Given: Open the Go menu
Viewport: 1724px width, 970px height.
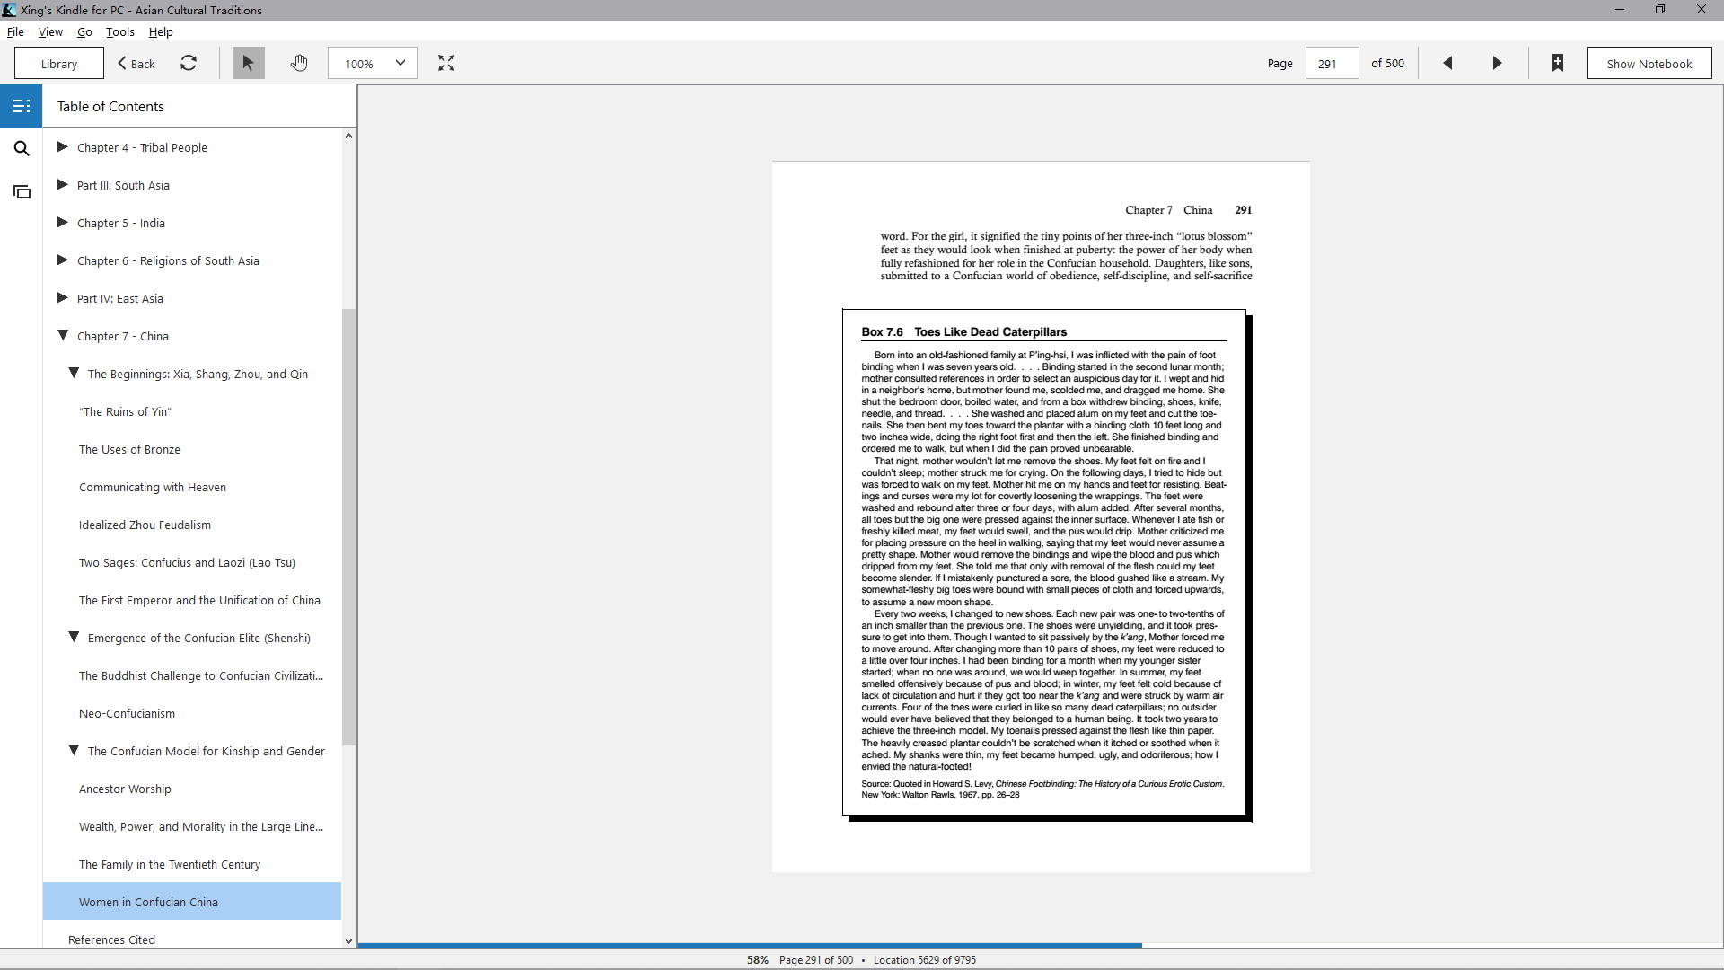Looking at the screenshot, I should (x=84, y=31).
